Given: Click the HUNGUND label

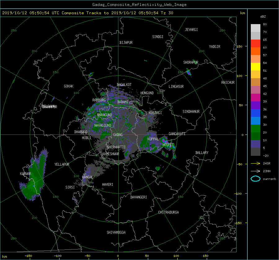Looking at the screenshot, I should 147,93.
